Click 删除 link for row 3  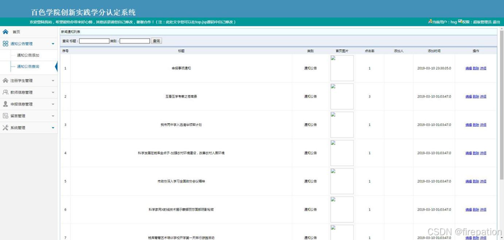pyautogui.click(x=476, y=125)
